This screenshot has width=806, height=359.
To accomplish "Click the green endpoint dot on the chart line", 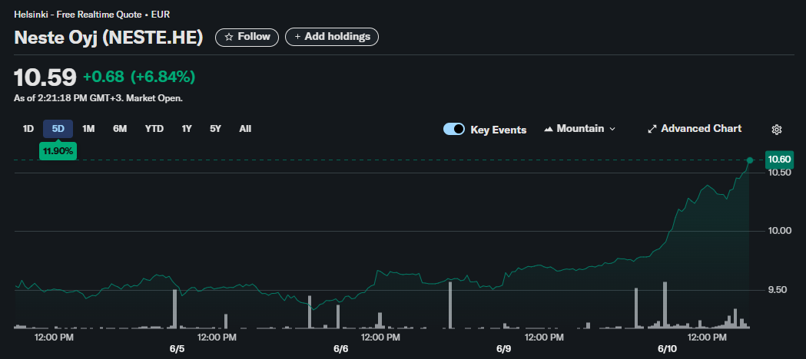I will click(x=750, y=160).
